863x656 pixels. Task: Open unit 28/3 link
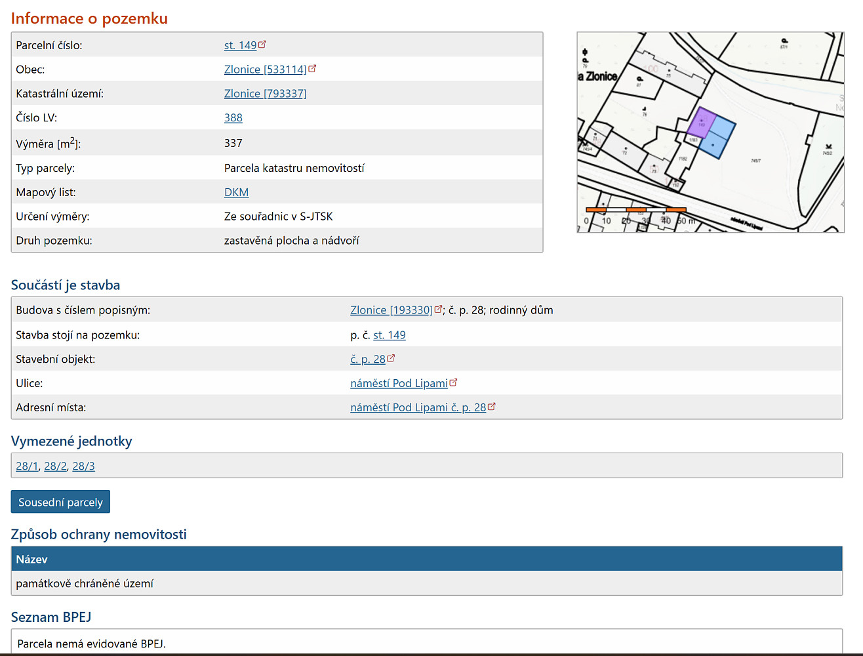coord(83,466)
